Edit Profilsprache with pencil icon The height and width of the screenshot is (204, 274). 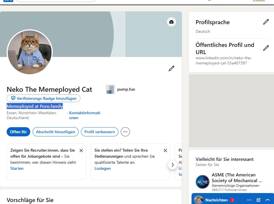(x=266, y=22)
